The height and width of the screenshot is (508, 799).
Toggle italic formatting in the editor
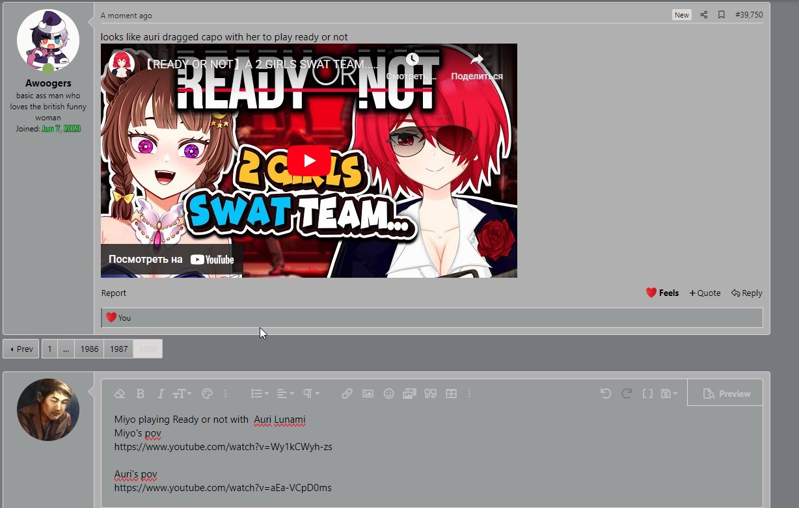tap(161, 394)
